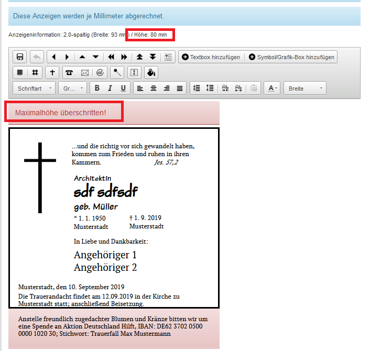The image size is (370, 351).
Task: Click 'Musterstadt, den 10. September 2019'
Action: [x=71, y=287]
